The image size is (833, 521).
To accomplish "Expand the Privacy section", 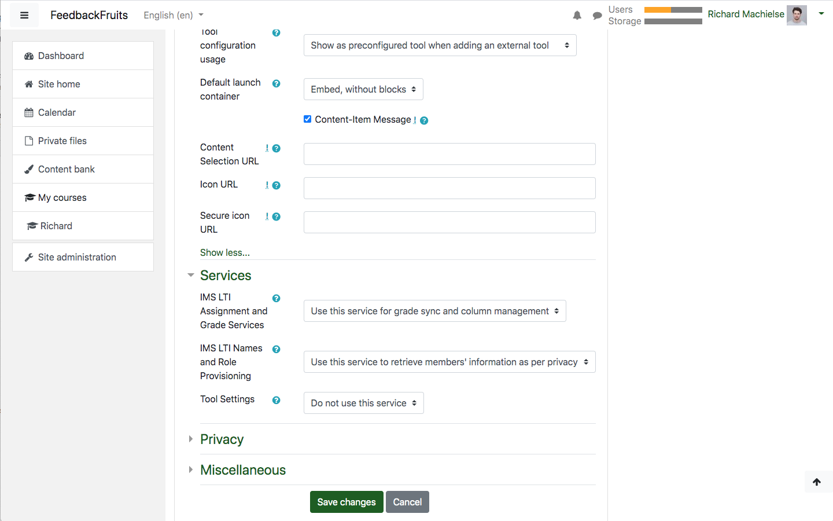I will click(222, 439).
